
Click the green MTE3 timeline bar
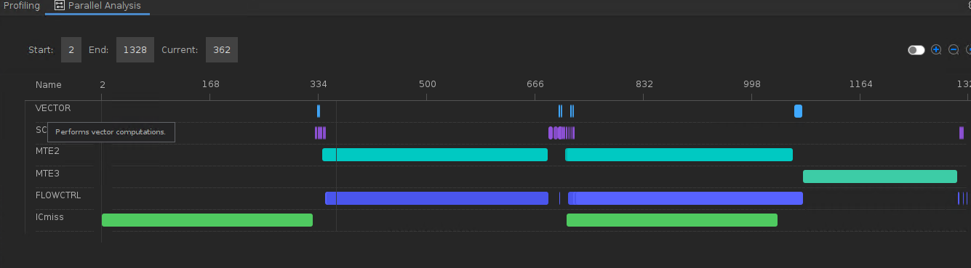[x=880, y=176]
